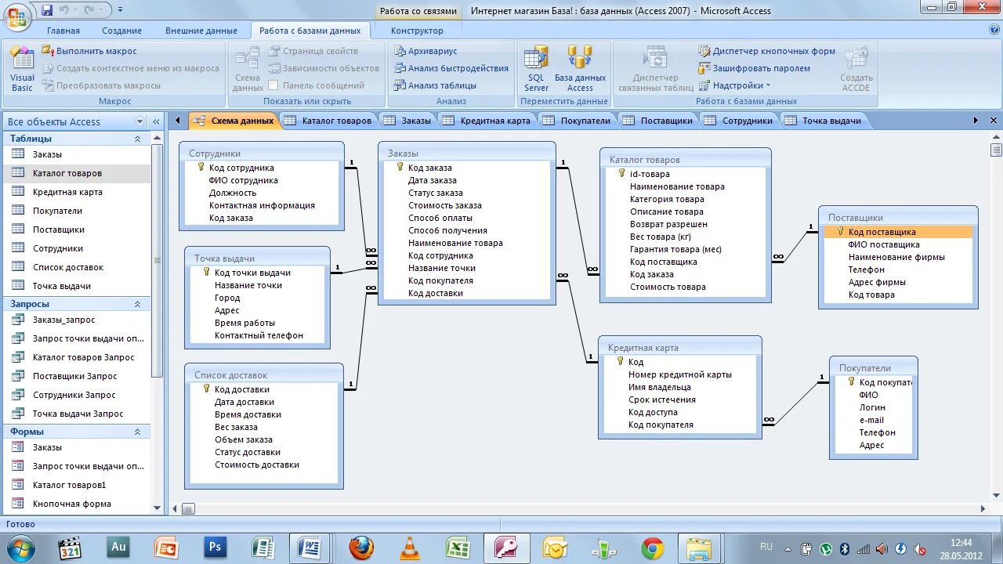The height and width of the screenshot is (564, 1003).
Task: Collapse the Формы group
Action: point(137,432)
